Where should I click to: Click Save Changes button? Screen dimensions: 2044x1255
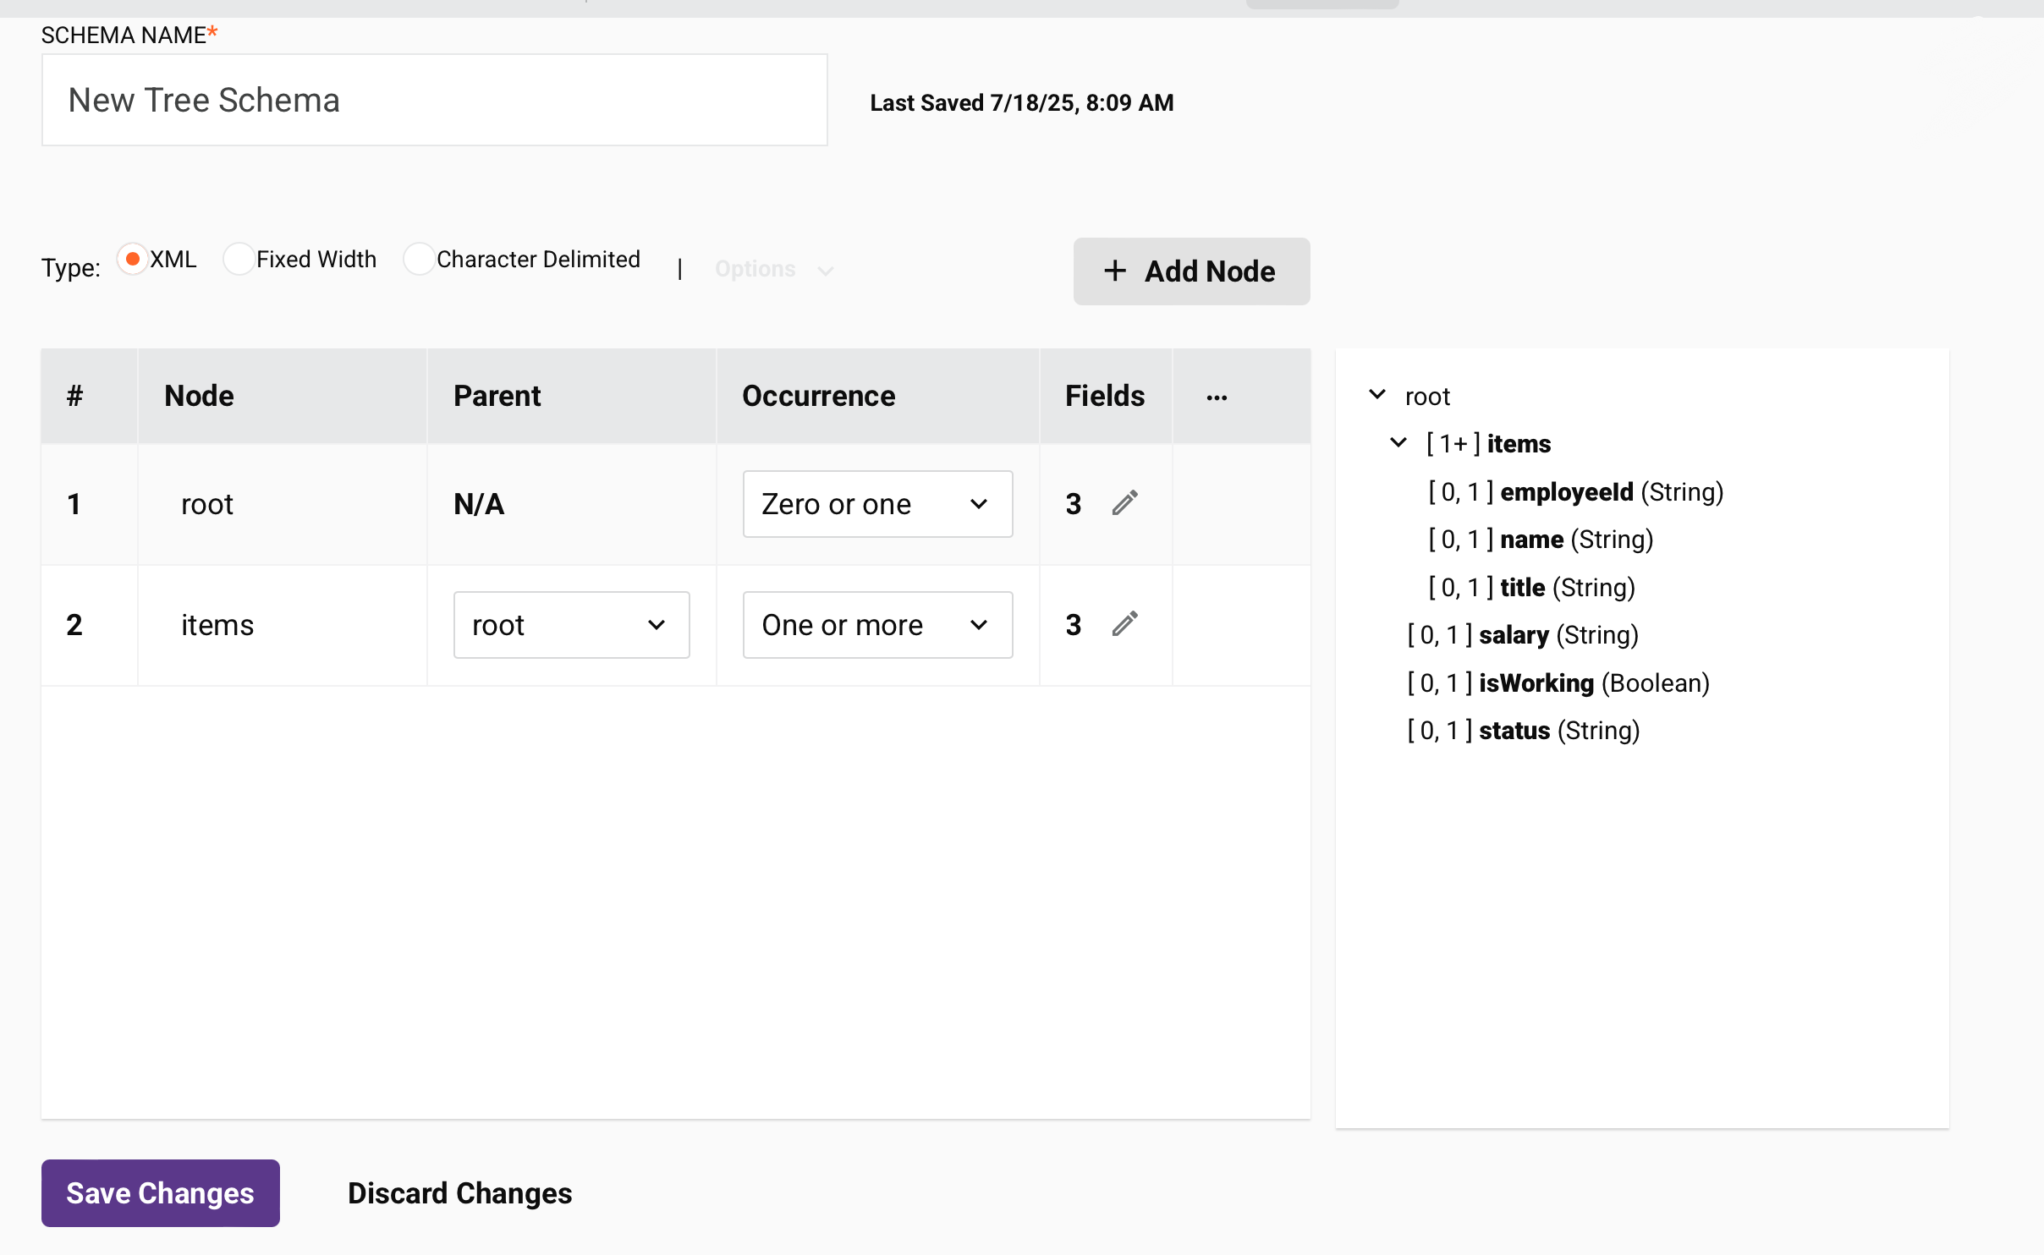coord(160,1192)
